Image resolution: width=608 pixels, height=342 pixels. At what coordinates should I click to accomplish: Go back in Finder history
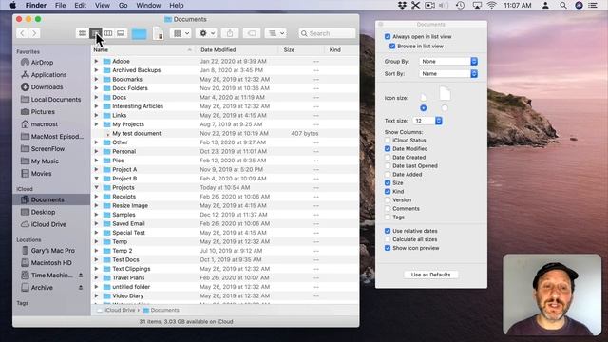pos(22,33)
